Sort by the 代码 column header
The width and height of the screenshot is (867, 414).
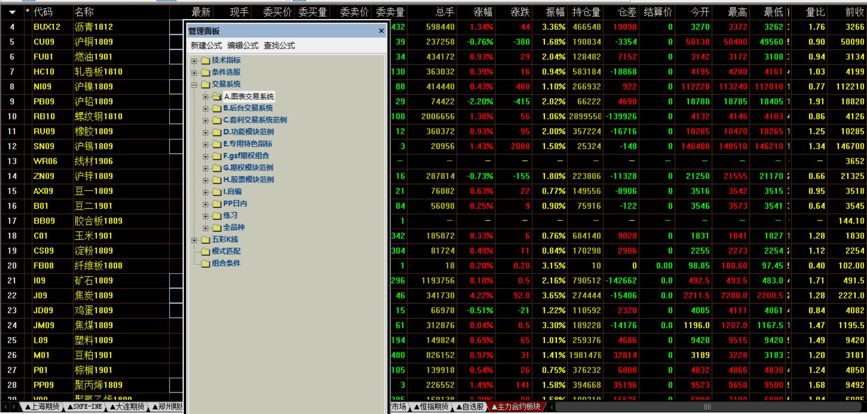pyautogui.click(x=43, y=12)
